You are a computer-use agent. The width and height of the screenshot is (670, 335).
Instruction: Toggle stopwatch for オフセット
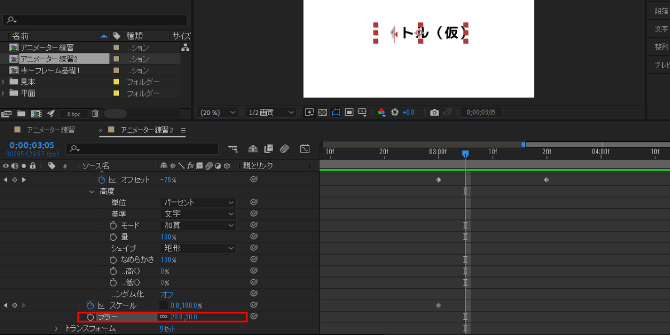[x=102, y=180]
